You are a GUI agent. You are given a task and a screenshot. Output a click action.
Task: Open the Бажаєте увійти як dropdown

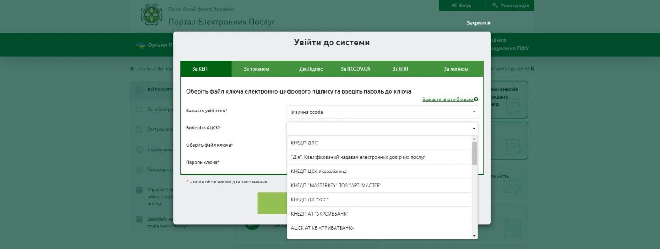point(382,112)
